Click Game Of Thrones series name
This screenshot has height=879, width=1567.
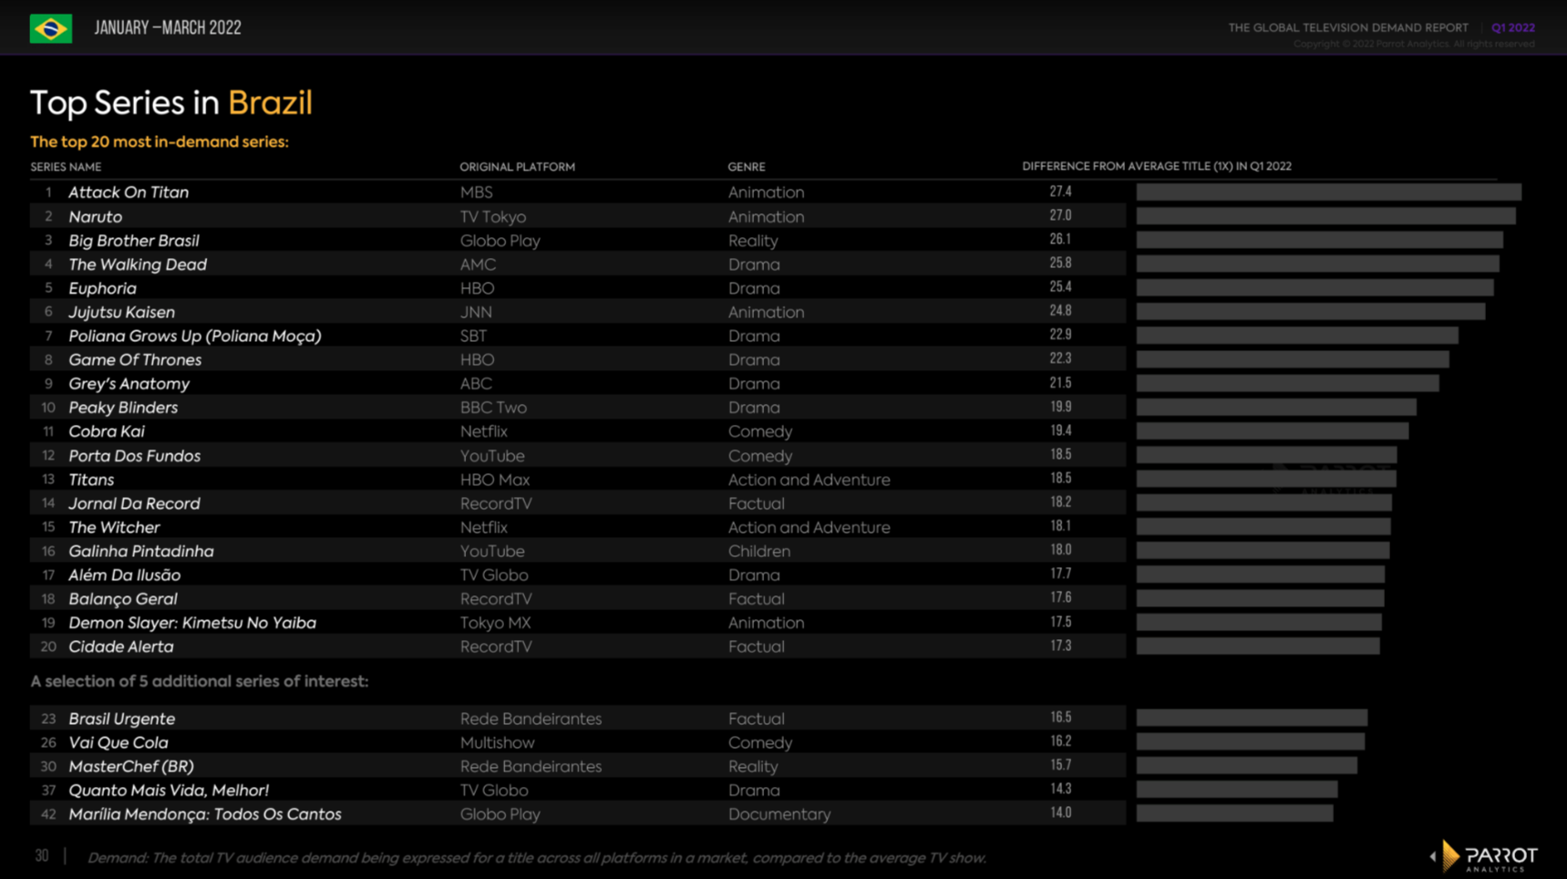click(135, 360)
